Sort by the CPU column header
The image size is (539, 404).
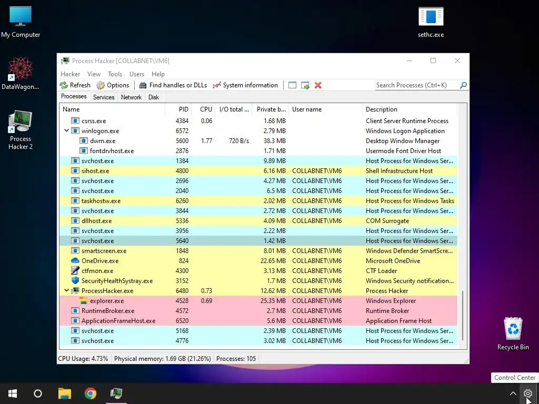pyautogui.click(x=203, y=109)
